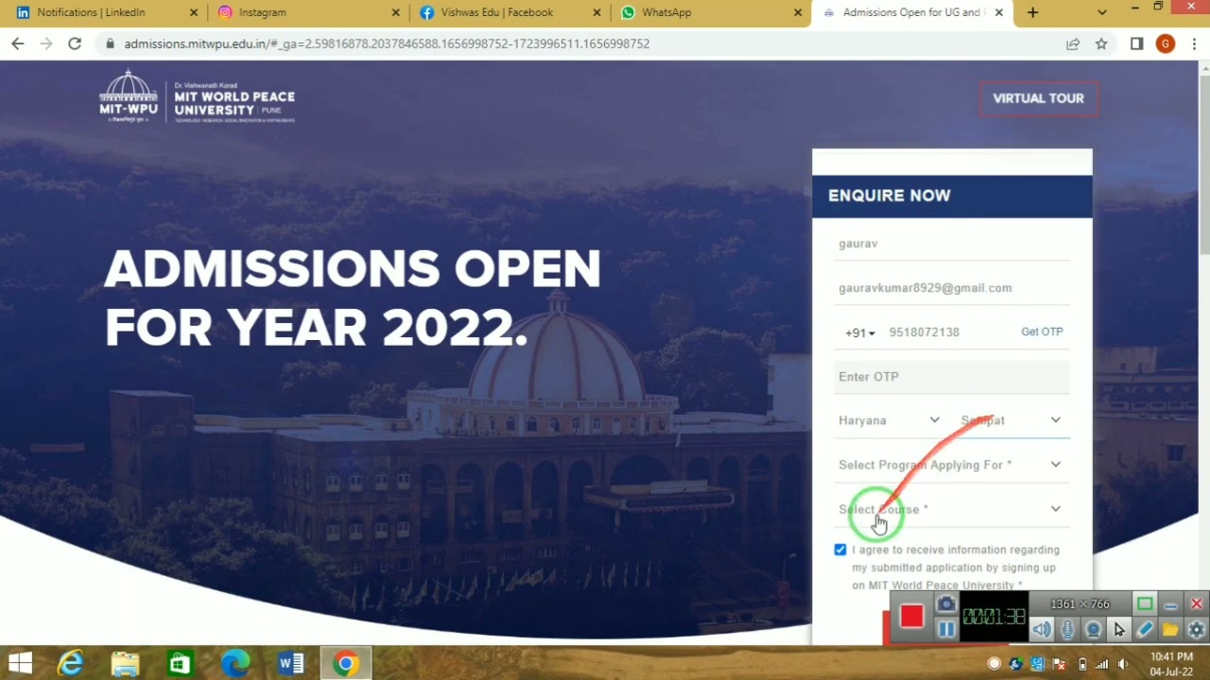Click the name field containing gaurav

point(952,244)
